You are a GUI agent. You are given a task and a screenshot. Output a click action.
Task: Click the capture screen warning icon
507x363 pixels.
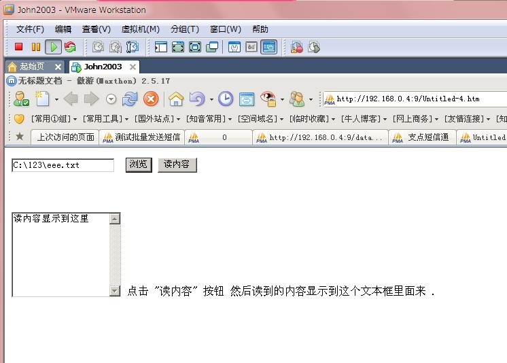[296, 47]
